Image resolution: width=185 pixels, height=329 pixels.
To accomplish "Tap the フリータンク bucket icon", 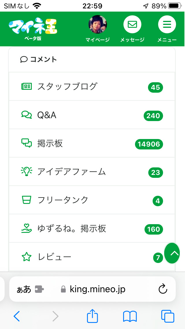I will pyautogui.click(x=27, y=200).
